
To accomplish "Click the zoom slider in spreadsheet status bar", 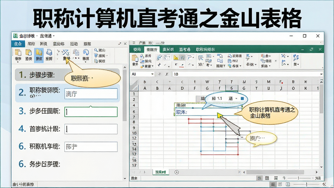I will (299, 178).
